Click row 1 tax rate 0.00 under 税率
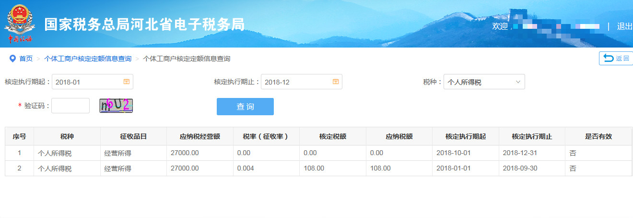This screenshot has width=633, height=218. [x=266, y=153]
